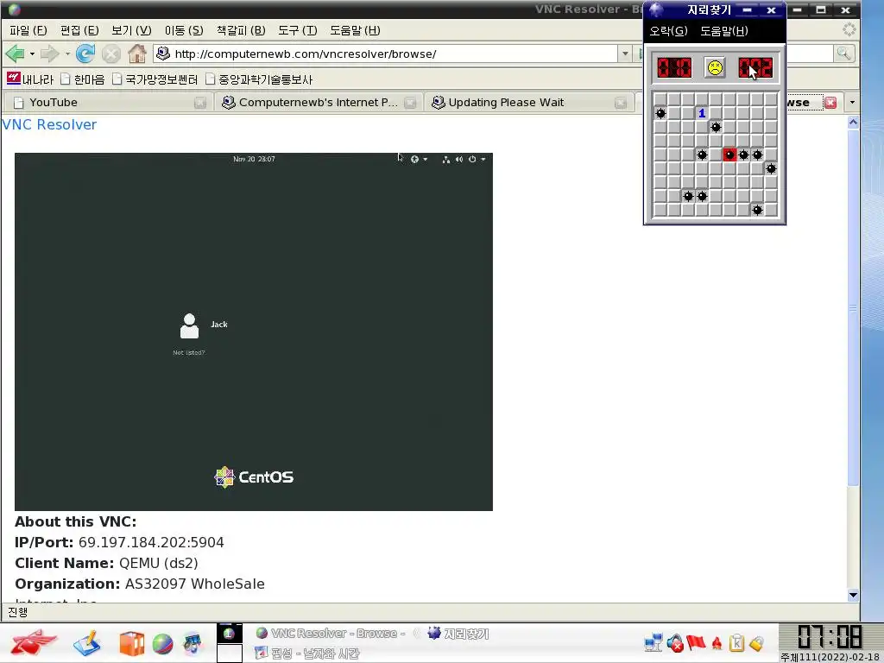This screenshot has width=884, height=663.
Task: Click the small red flame tray icon
Action: (717, 642)
